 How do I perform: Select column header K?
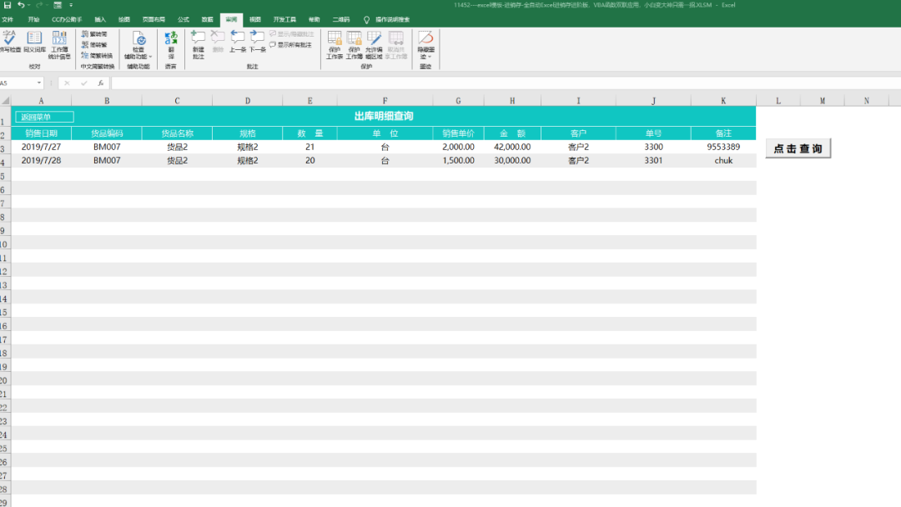[723, 100]
